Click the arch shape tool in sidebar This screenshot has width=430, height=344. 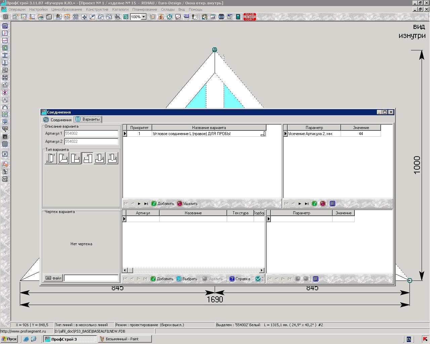(5, 107)
